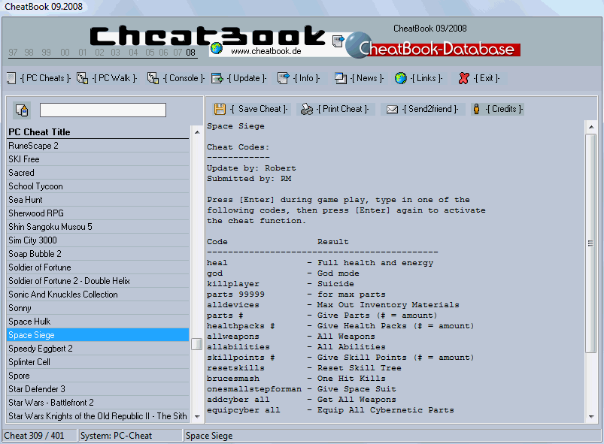
Task: Click the game list scroll up arrow
Action: point(197,132)
